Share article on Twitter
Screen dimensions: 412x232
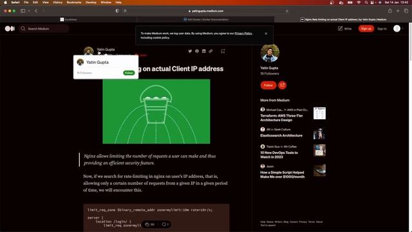190,51
